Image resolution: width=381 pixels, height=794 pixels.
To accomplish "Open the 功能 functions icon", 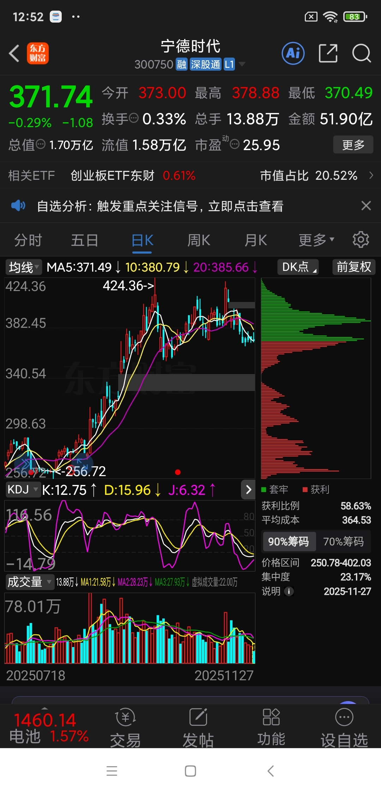I will 271,717.
